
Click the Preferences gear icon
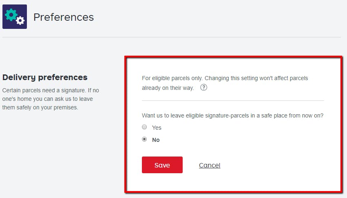tap(15, 17)
